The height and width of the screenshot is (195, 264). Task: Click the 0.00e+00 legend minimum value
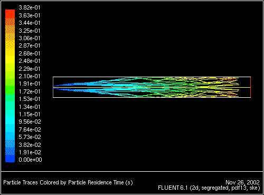click(30, 160)
